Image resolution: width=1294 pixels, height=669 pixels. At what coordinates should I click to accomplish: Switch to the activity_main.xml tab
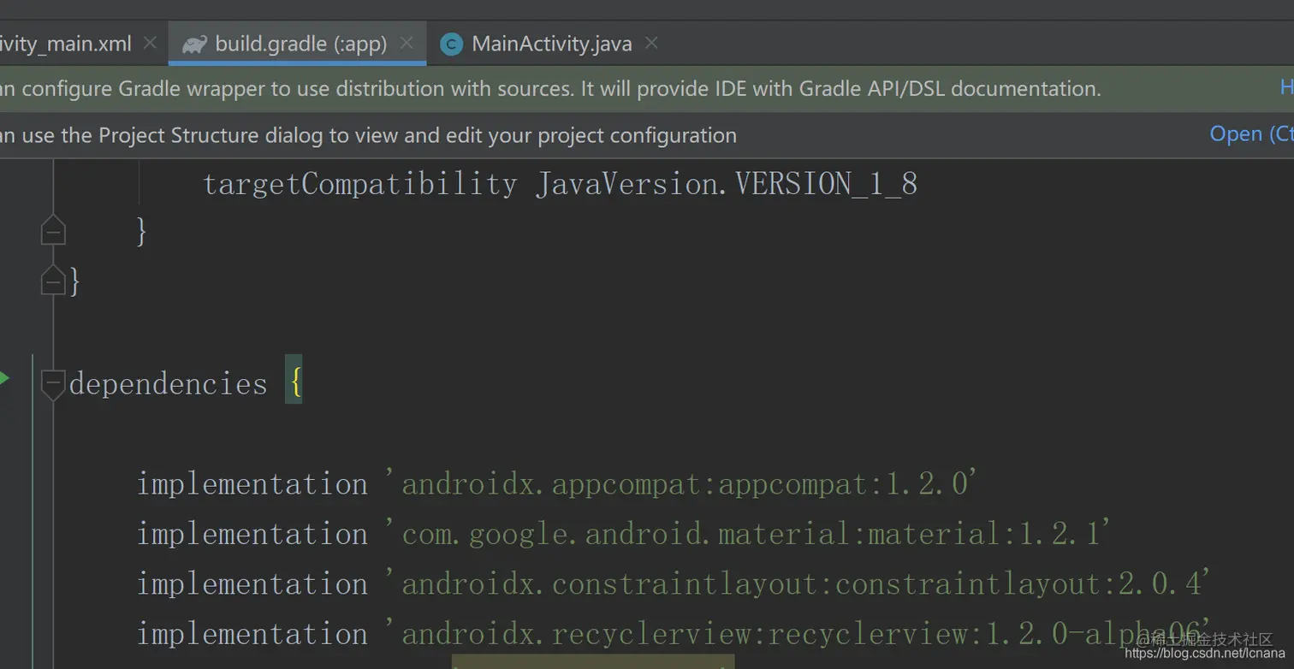pos(66,44)
